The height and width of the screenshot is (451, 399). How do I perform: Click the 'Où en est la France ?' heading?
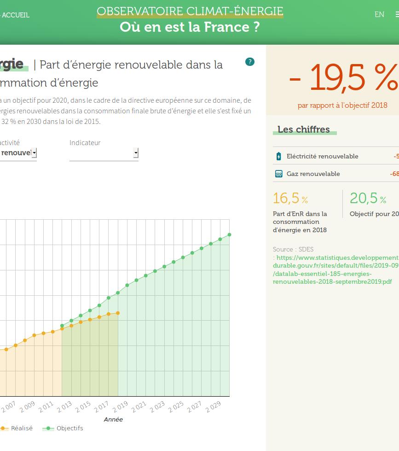coord(190,27)
